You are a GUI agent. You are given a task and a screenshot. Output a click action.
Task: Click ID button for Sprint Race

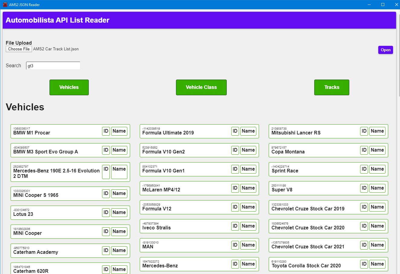pos(364,169)
